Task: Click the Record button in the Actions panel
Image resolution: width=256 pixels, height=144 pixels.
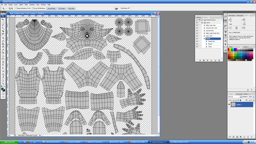Action: point(204,60)
